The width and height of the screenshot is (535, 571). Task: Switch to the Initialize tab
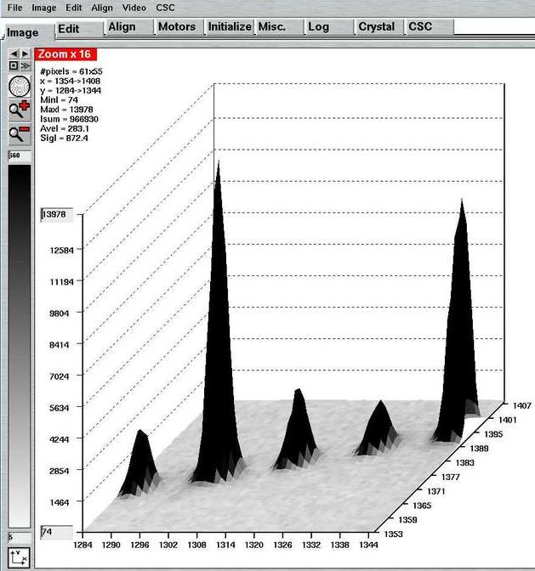point(230,27)
